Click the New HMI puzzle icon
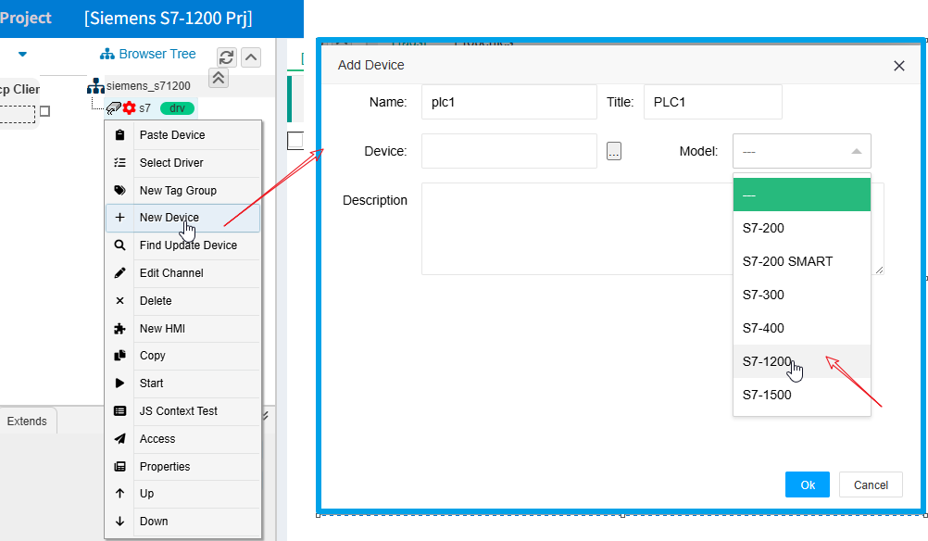928x541 pixels. tap(119, 329)
